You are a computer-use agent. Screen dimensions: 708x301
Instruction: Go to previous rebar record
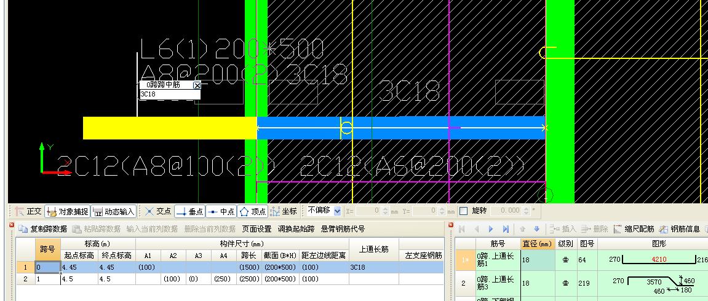[x=476, y=229]
